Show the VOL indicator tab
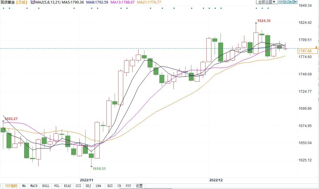The width and height of the screenshot is (319, 189). point(57,186)
